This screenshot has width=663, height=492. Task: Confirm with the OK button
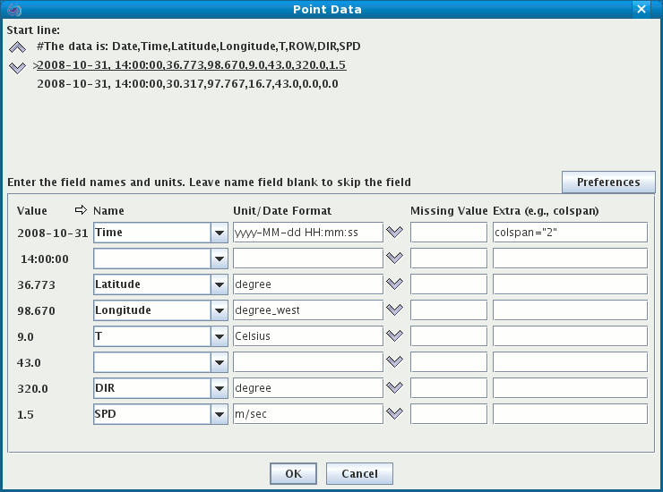294,473
